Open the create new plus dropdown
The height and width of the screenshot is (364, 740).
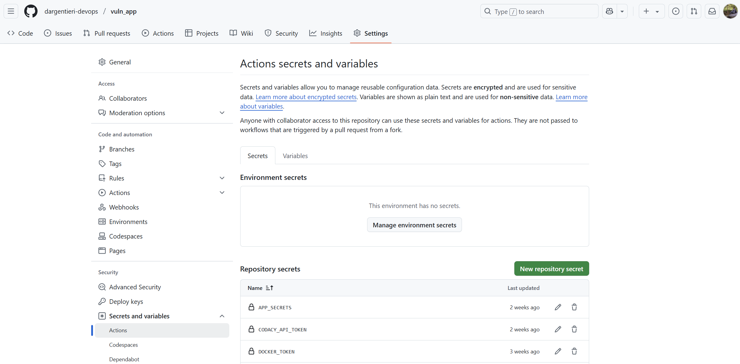(651, 11)
